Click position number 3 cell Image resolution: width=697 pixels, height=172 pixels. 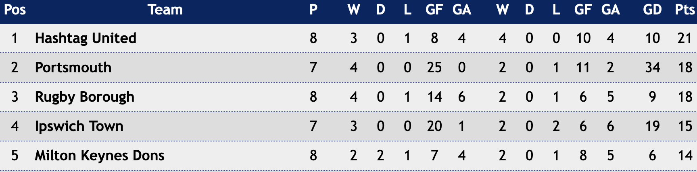[x=15, y=97]
